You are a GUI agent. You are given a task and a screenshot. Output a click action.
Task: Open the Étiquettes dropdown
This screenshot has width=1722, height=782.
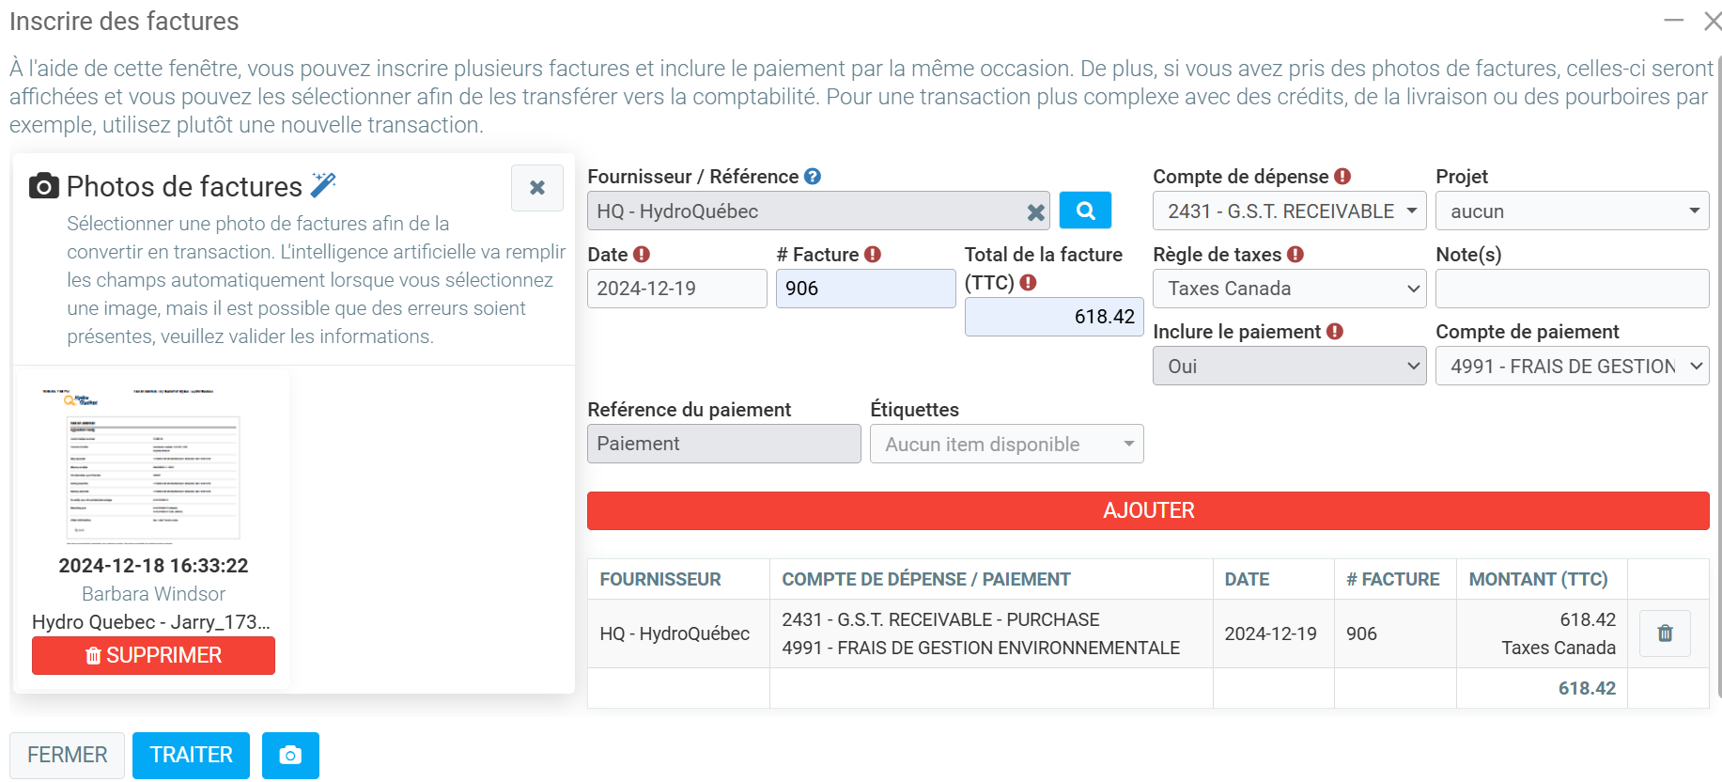click(1006, 445)
